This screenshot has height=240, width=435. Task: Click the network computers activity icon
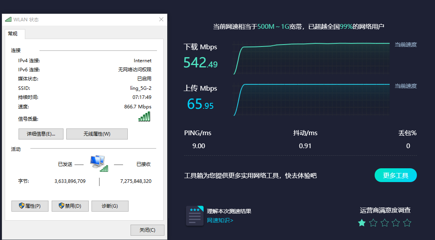[99, 164]
